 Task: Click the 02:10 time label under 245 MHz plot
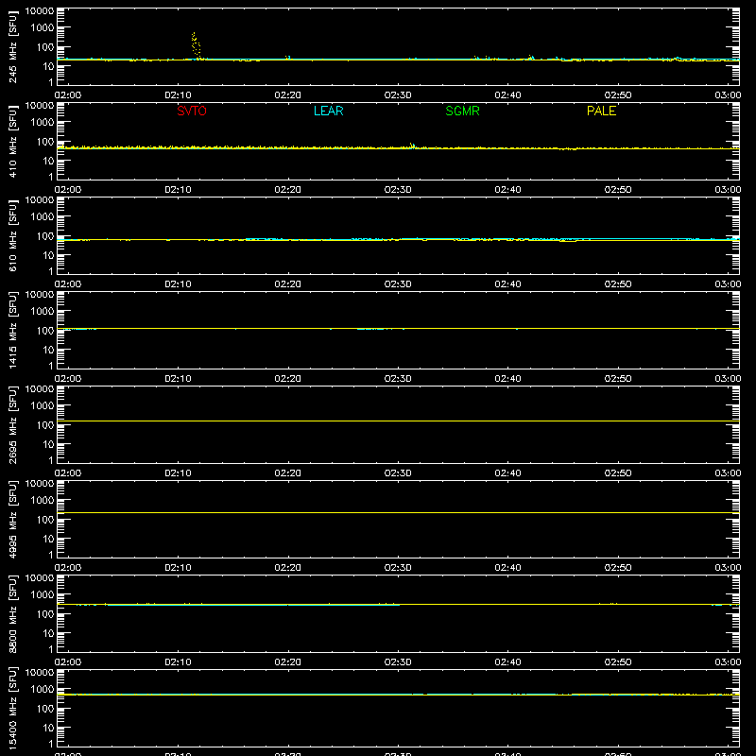(178, 95)
